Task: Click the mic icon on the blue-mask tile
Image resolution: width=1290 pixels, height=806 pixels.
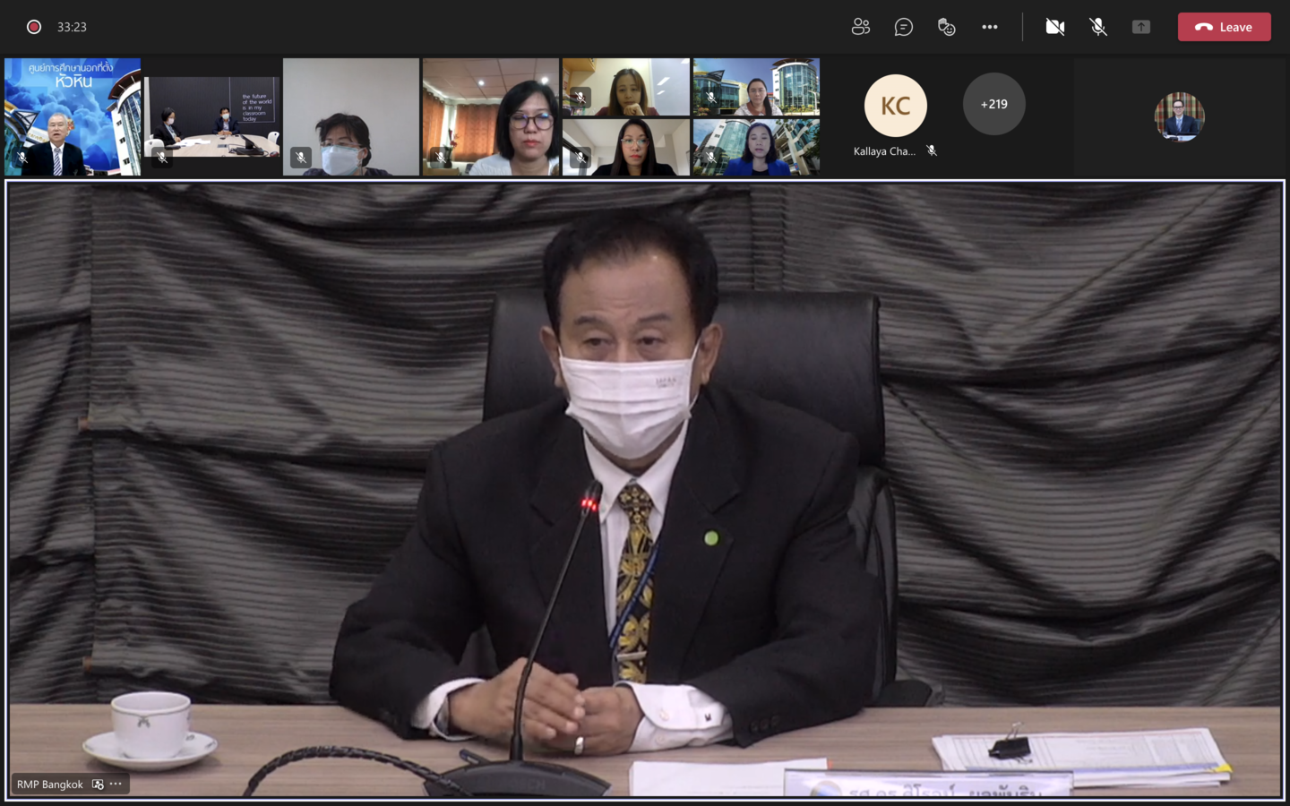Action: click(x=301, y=158)
